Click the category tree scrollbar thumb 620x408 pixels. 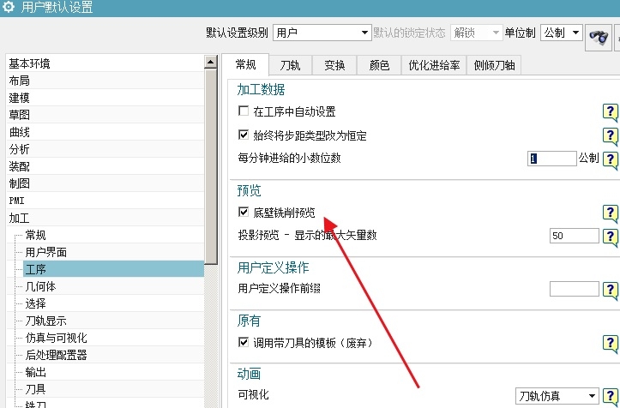click(x=211, y=166)
